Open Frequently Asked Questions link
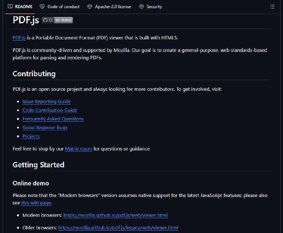283x233 pixels. (x=53, y=119)
